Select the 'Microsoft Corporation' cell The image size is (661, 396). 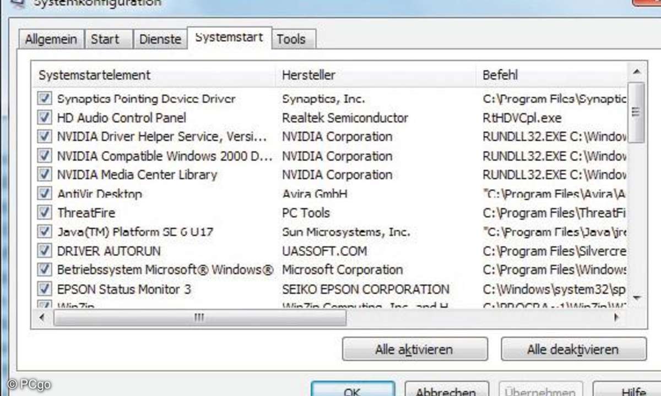[x=342, y=269]
